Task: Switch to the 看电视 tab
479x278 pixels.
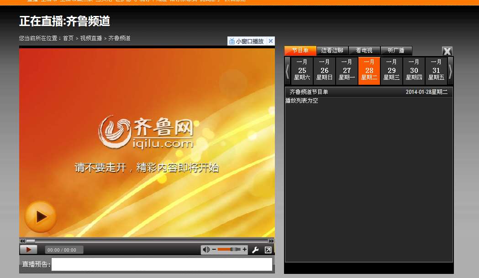Action: (x=364, y=50)
